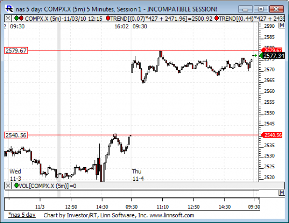Click the 11:10 time axis label
The image size is (289, 223).
(163, 207)
